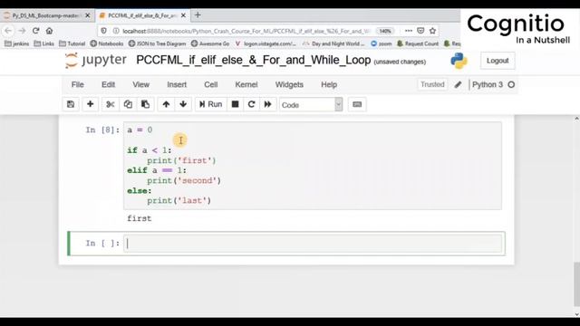Viewport: 580px width, 326px height.
Task: Interrupt the kernel with stop icon
Action: click(235, 104)
